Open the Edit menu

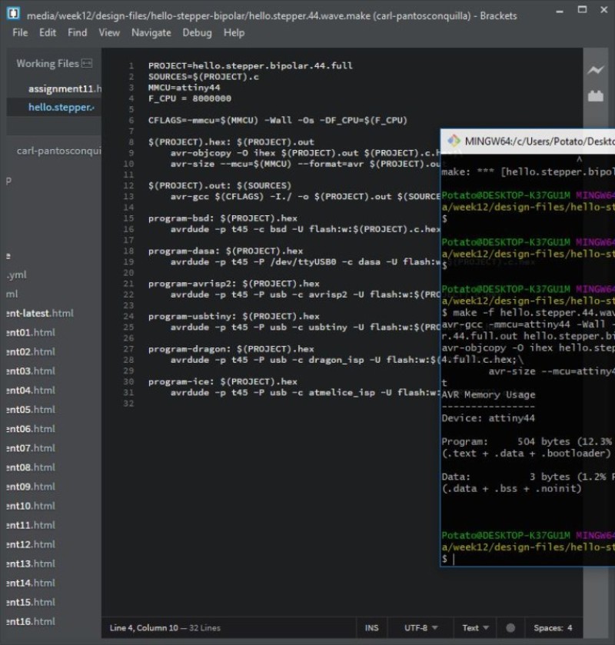(x=48, y=32)
